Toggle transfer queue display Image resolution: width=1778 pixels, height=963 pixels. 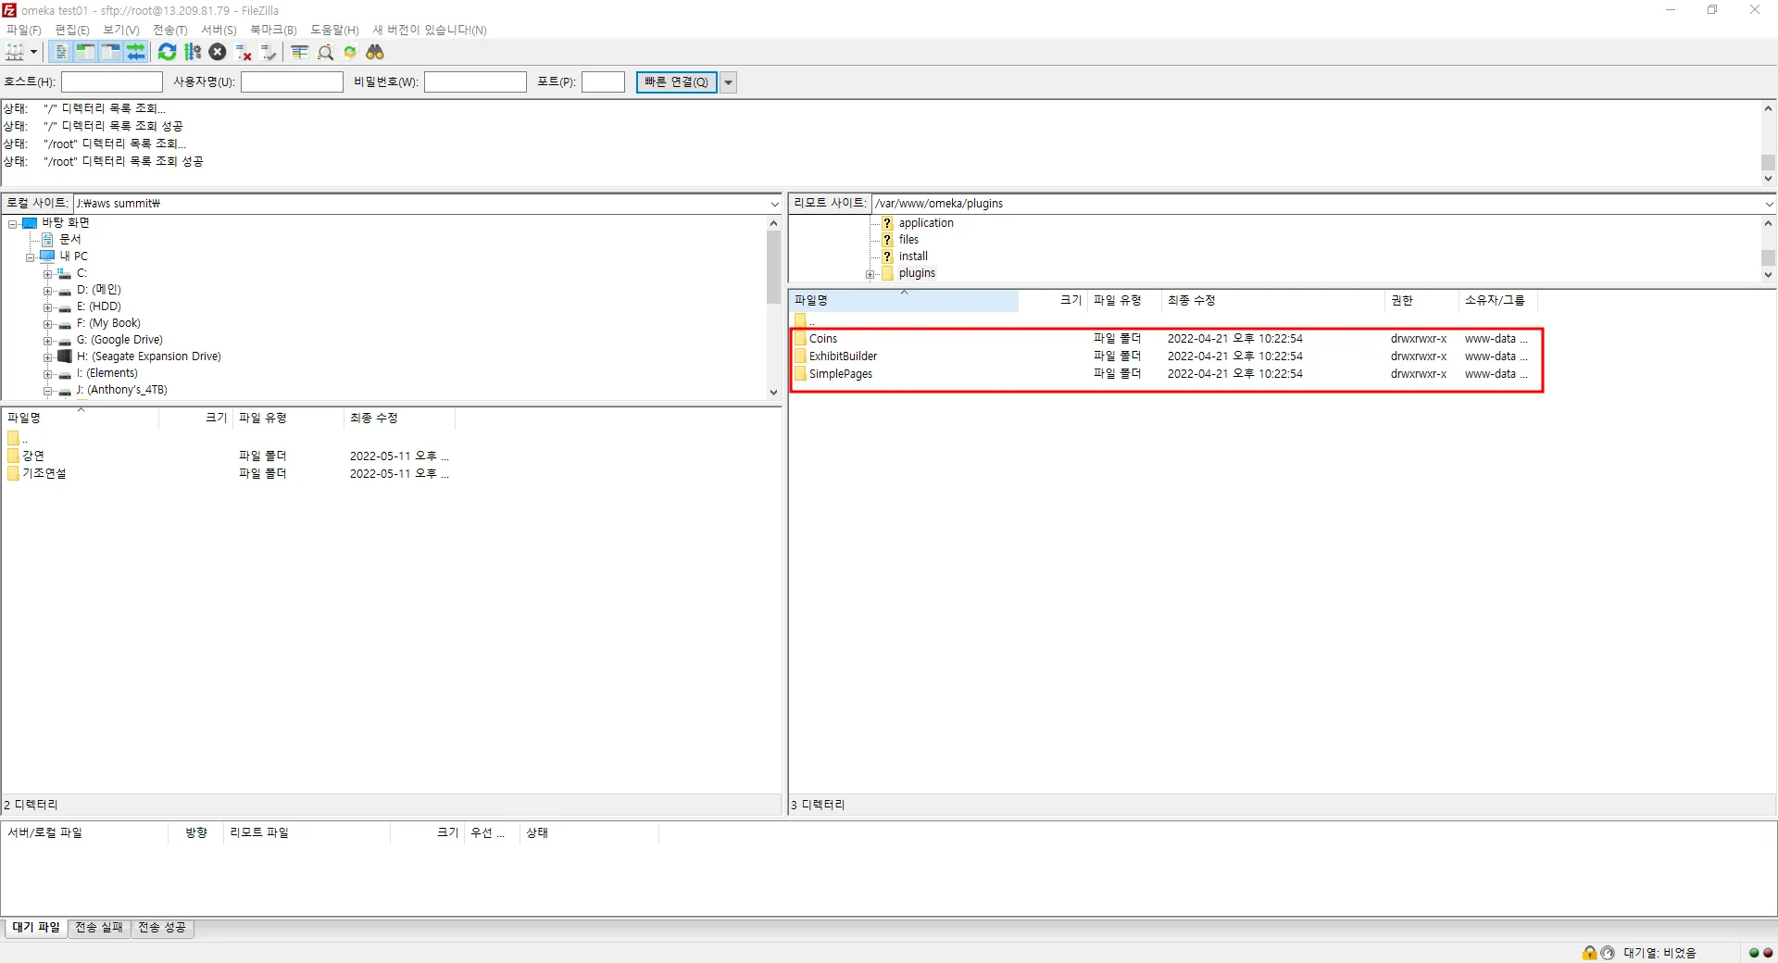point(136,53)
